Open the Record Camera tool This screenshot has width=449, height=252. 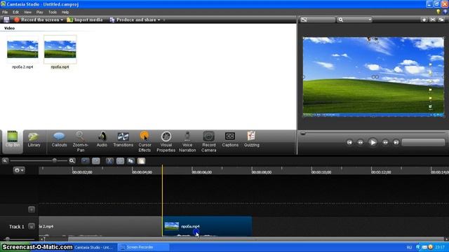(x=209, y=141)
